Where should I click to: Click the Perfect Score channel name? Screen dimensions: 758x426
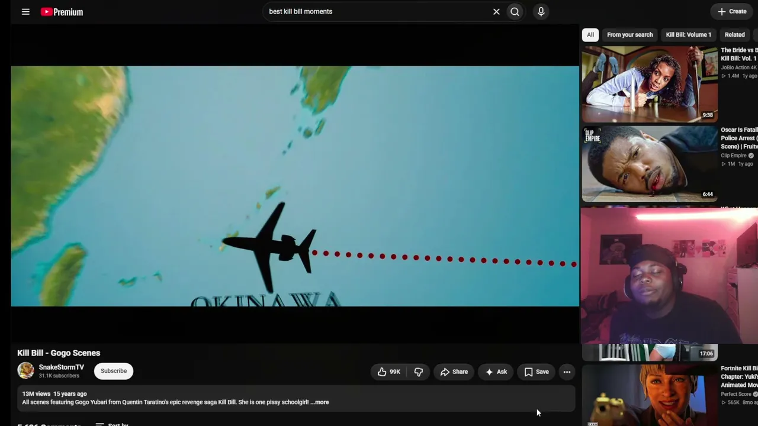[x=736, y=394]
